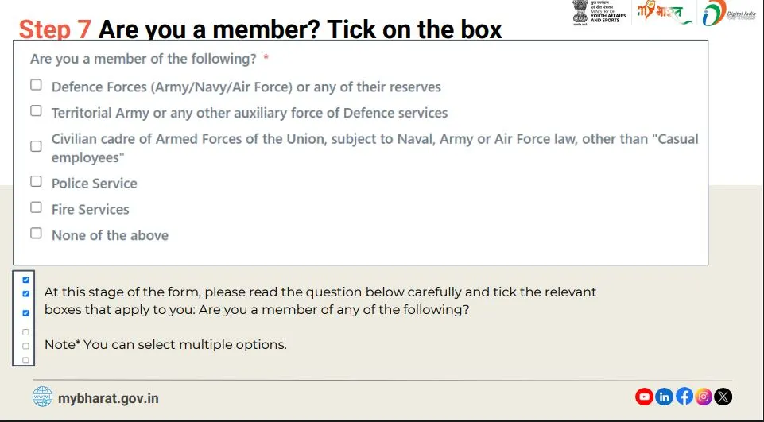Open the YouTube social icon
The height and width of the screenshot is (422, 764).
pyautogui.click(x=644, y=397)
